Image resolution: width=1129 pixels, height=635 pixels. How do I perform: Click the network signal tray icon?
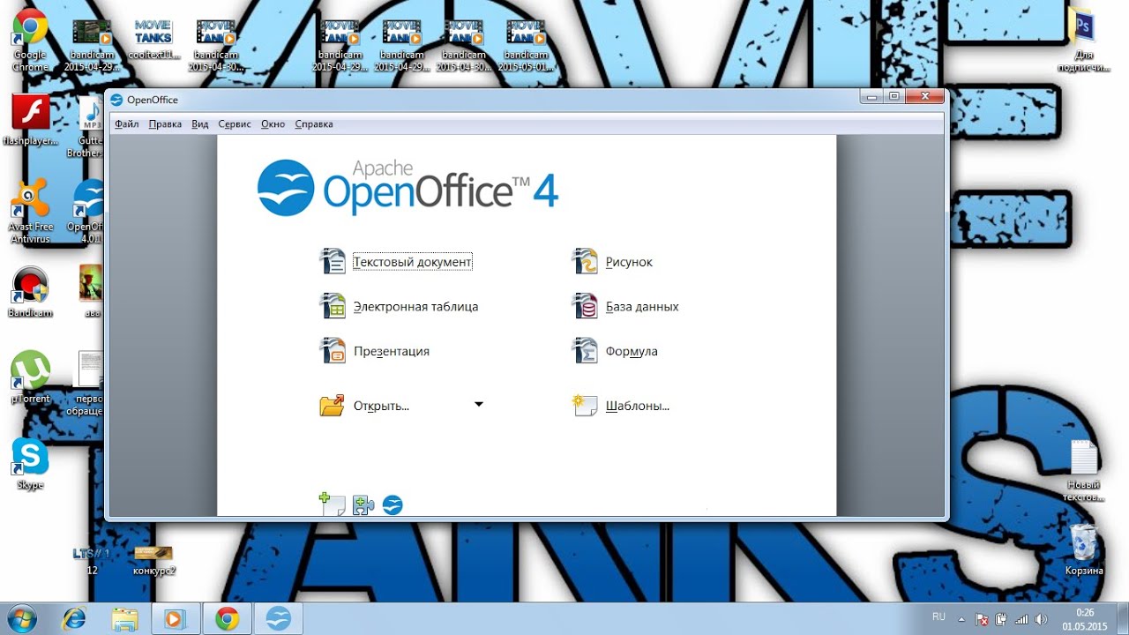1021,619
